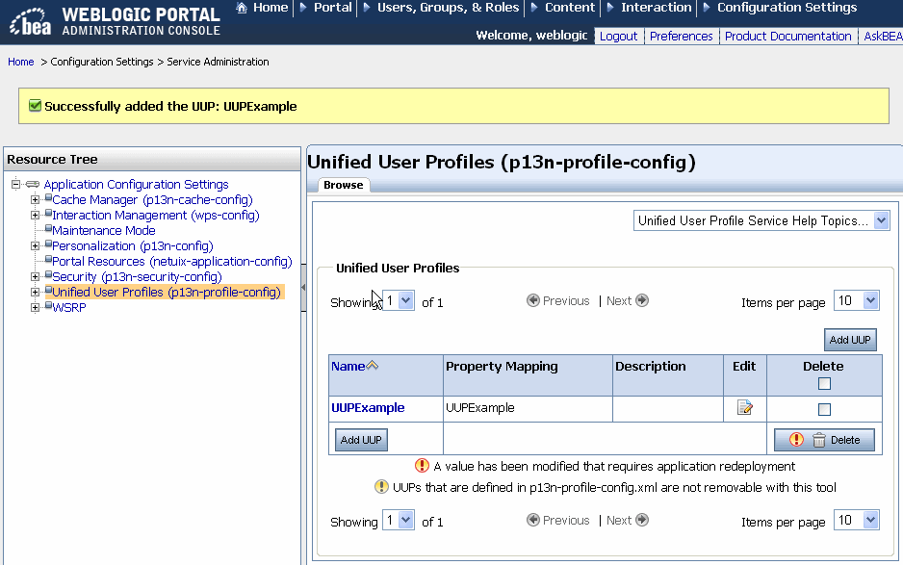Open Product Documentation link

(787, 37)
